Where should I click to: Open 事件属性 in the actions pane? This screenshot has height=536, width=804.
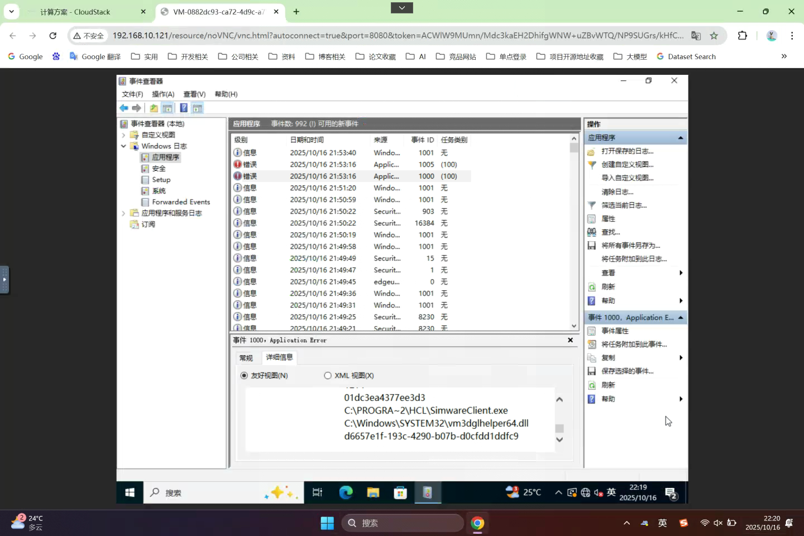615,331
